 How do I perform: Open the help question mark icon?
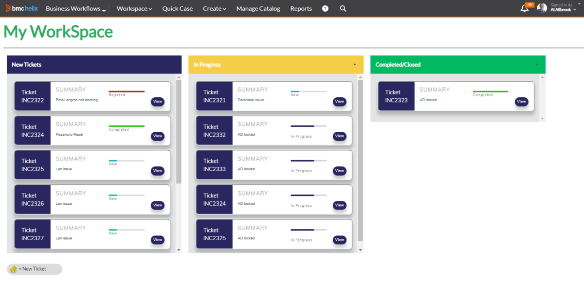325,9
